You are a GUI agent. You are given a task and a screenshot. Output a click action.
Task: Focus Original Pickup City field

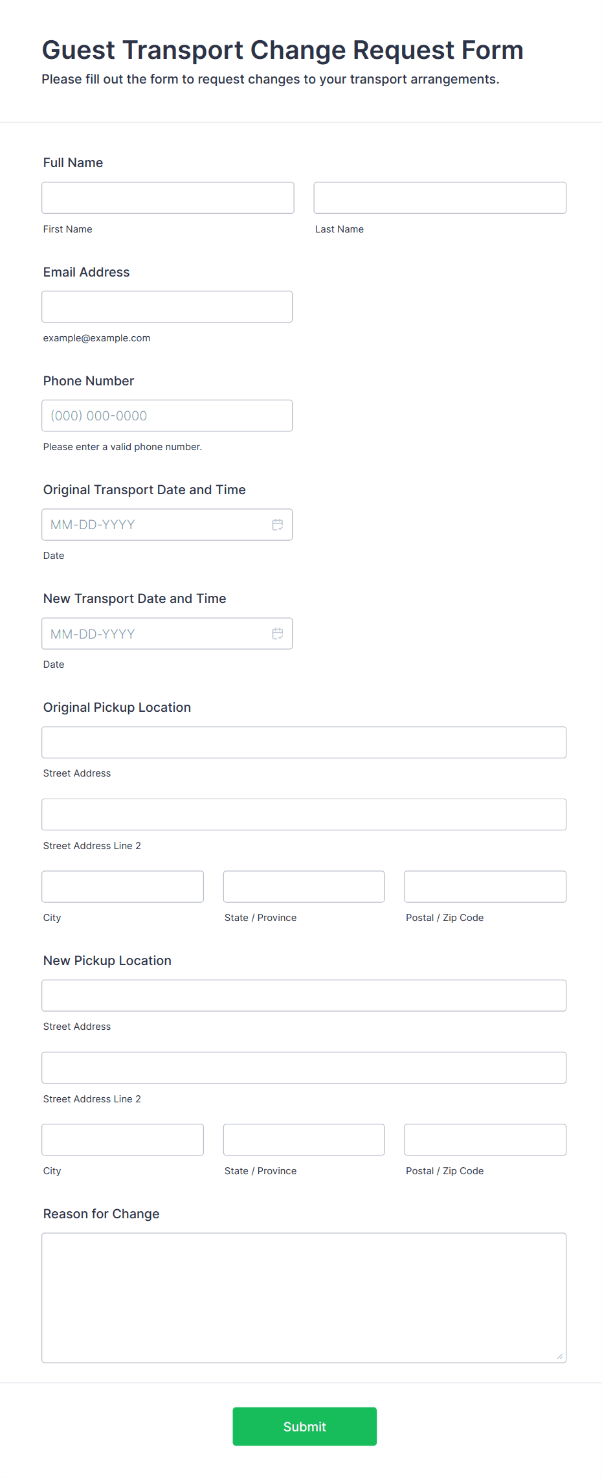(122, 887)
